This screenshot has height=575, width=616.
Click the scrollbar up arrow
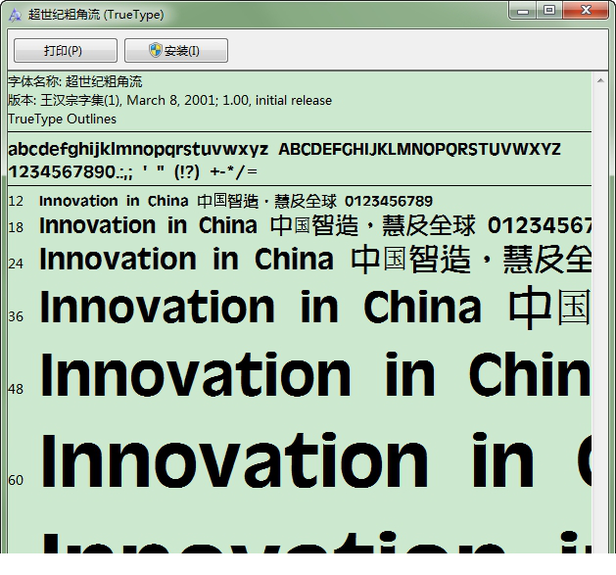pyautogui.click(x=600, y=80)
